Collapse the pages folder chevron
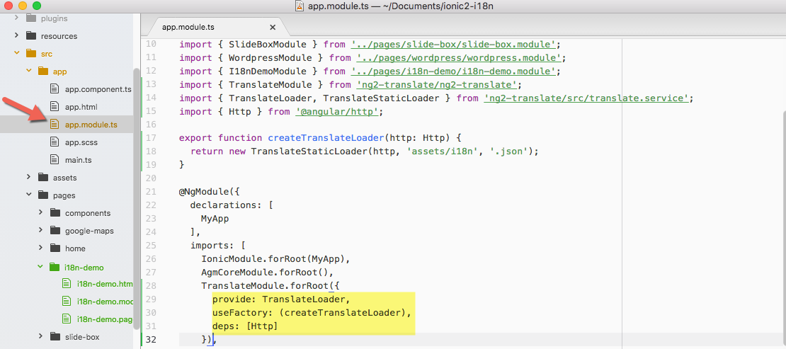 point(28,195)
